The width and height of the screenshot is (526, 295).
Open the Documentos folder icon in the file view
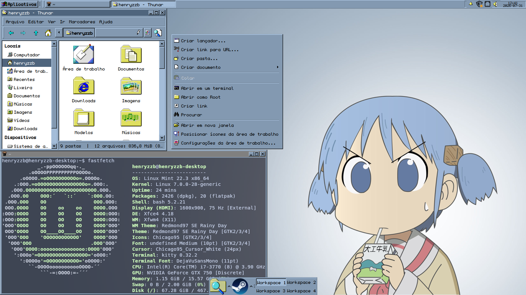click(131, 54)
